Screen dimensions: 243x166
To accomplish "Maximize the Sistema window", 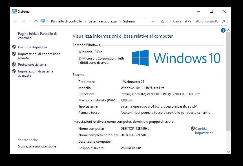I will pyautogui.click(x=211, y=11).
